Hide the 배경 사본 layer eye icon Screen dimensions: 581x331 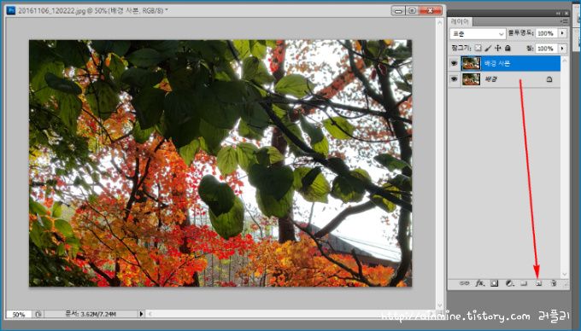coord(454,64)
